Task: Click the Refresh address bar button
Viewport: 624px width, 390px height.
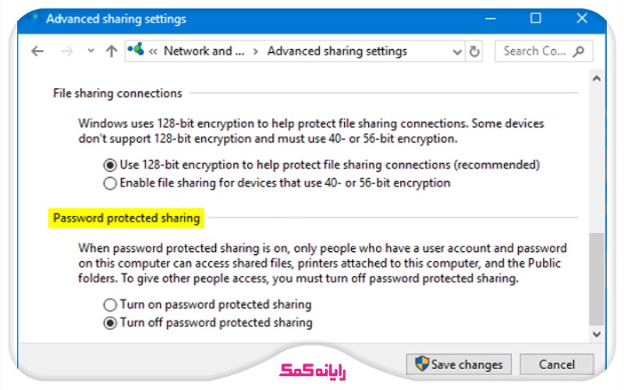Action: click(x=474, y=51)
